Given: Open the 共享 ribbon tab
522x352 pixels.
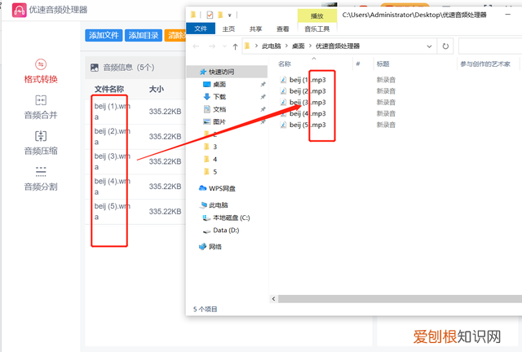Looking at the screenshot, I should tap(255, 29).
